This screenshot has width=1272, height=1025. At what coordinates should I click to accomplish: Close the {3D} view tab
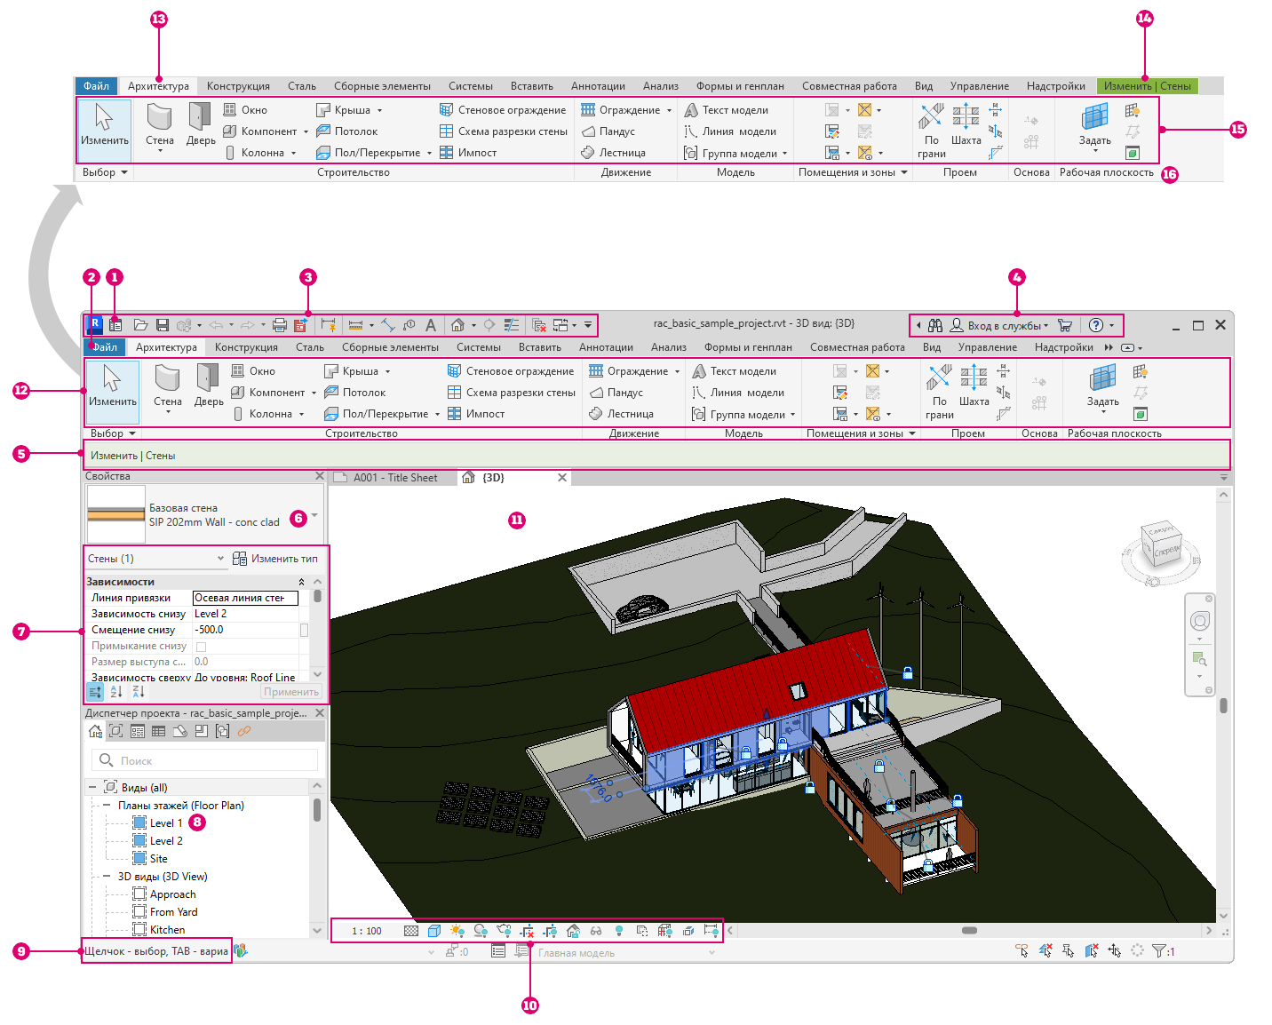tap(562, 478)
